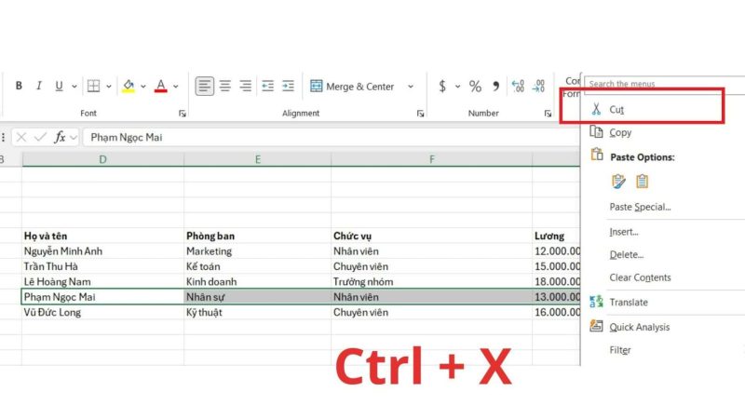
Task: Open Number dialog launcher
Action: [548, 113]
